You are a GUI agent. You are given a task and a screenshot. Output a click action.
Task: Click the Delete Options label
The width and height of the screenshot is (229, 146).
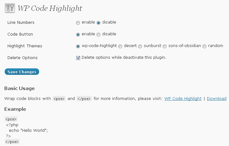(22, 58)
